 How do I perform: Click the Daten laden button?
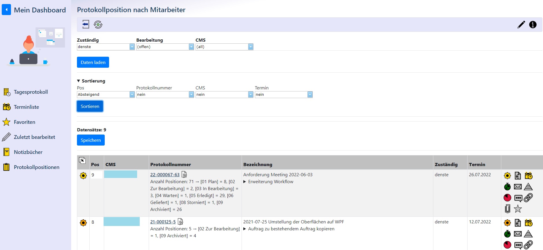93,62
